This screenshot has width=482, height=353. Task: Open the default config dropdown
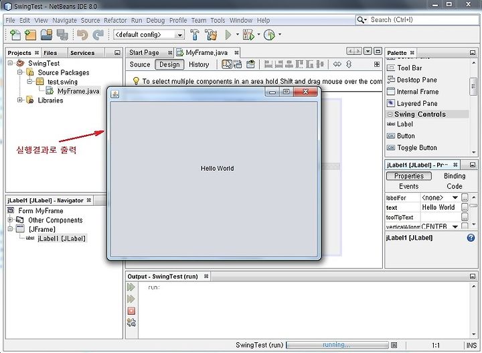[179, 35]
